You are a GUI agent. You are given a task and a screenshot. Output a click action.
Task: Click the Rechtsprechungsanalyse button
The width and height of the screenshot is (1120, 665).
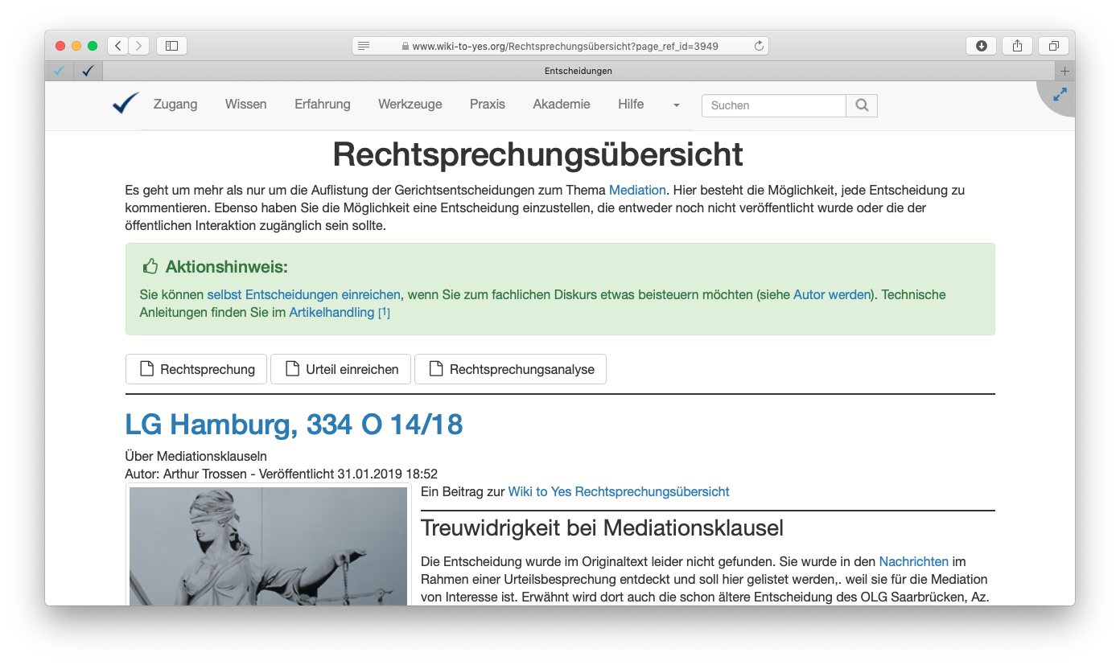point(510,369)
